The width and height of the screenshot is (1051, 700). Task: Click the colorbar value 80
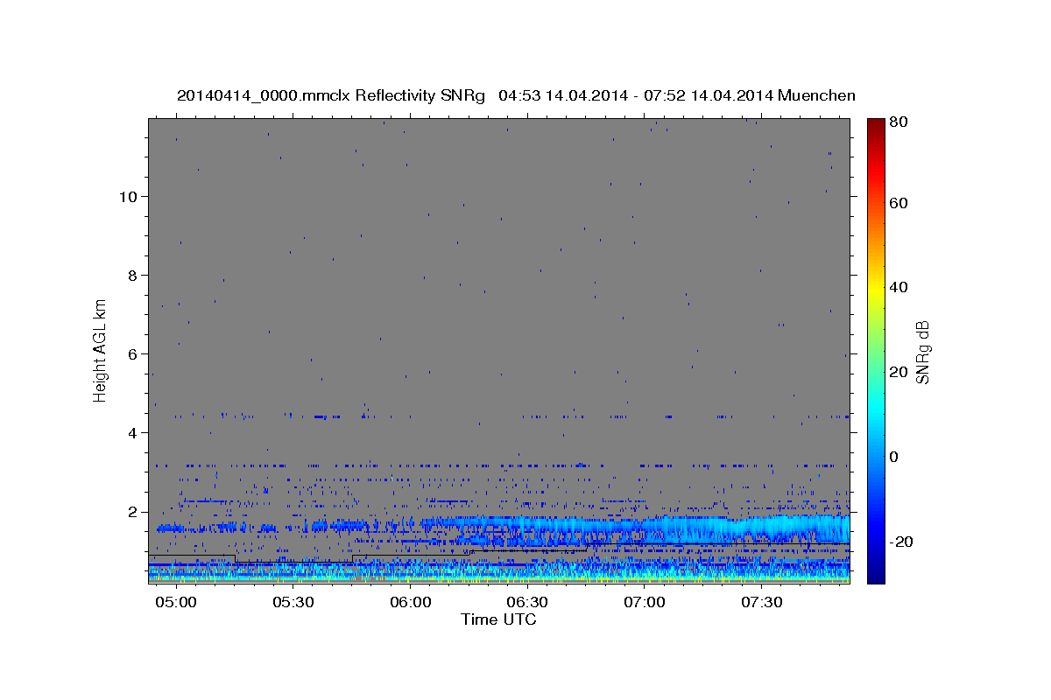(x=899, y=122)
